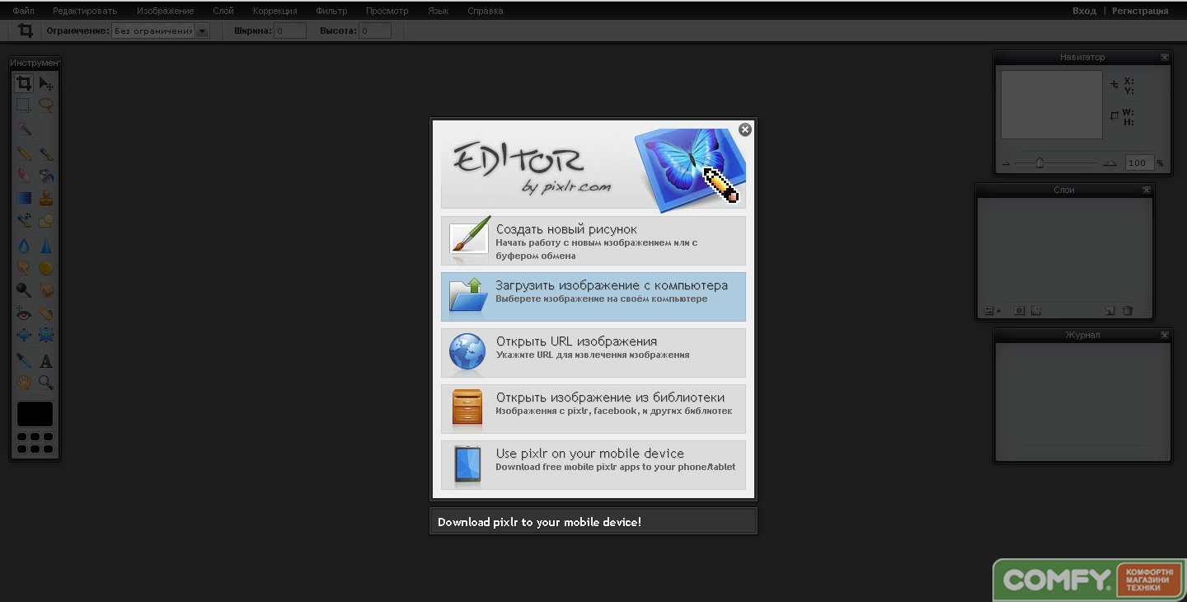Click the delete layer trash icon
The height and width of the screenshot is (602, 1187).
coord(1128,311)
